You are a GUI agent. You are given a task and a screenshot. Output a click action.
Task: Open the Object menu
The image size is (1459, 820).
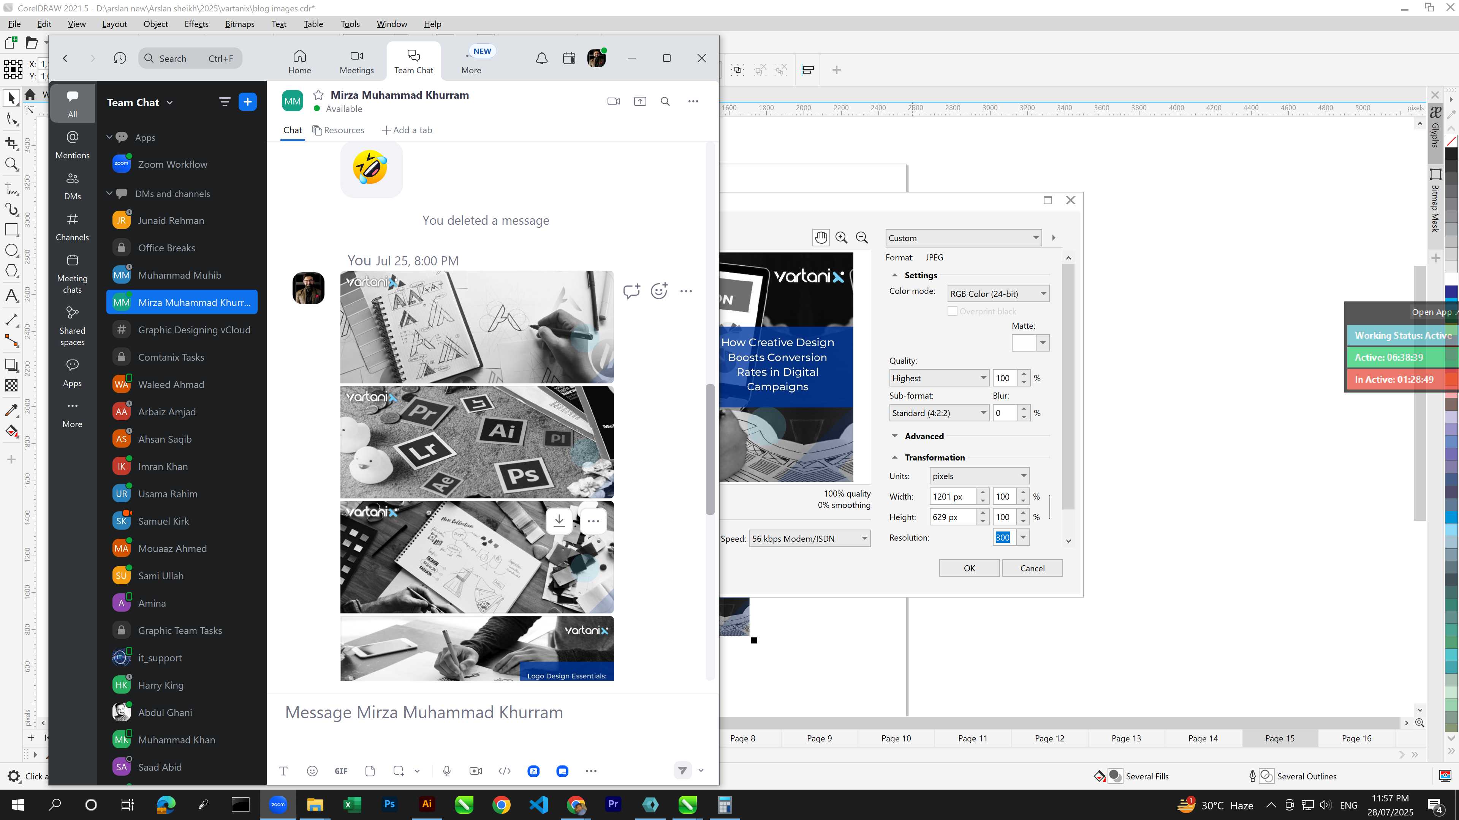pyautogui.click(x=155, y=24)
